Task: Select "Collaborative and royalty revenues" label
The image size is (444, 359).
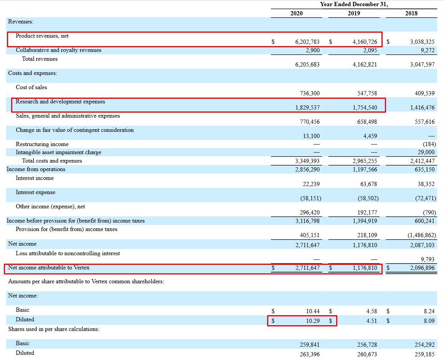Action: [58, 50]
